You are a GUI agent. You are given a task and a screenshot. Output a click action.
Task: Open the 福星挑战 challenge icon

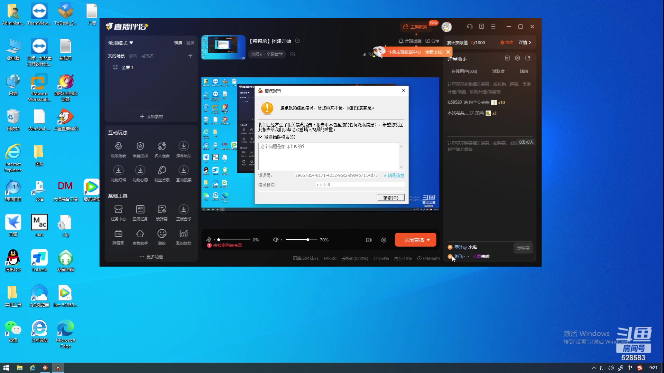140,146
